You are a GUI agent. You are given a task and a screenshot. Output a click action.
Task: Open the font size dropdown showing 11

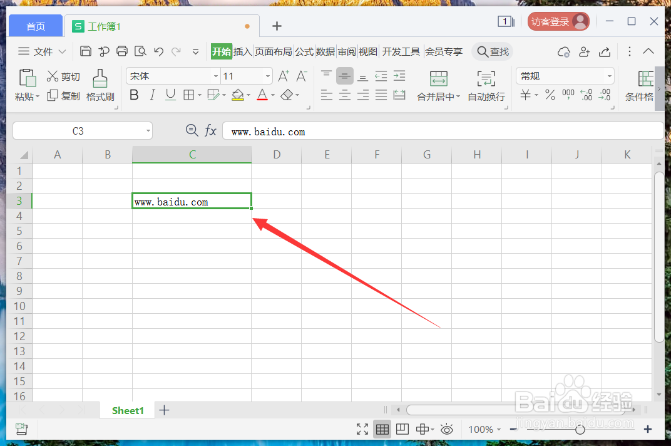coord(268,76)
